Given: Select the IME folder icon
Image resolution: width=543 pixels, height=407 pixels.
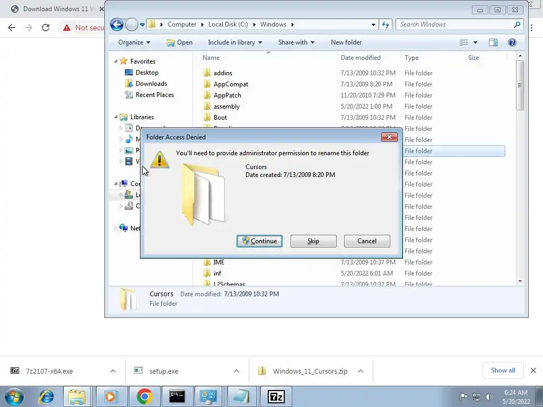Looking at the screenshot, I should [x=207, y=262].
